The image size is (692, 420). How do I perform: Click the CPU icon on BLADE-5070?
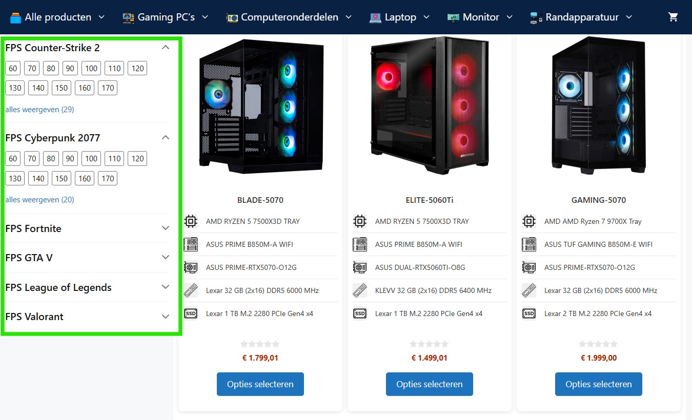(191, 221)
